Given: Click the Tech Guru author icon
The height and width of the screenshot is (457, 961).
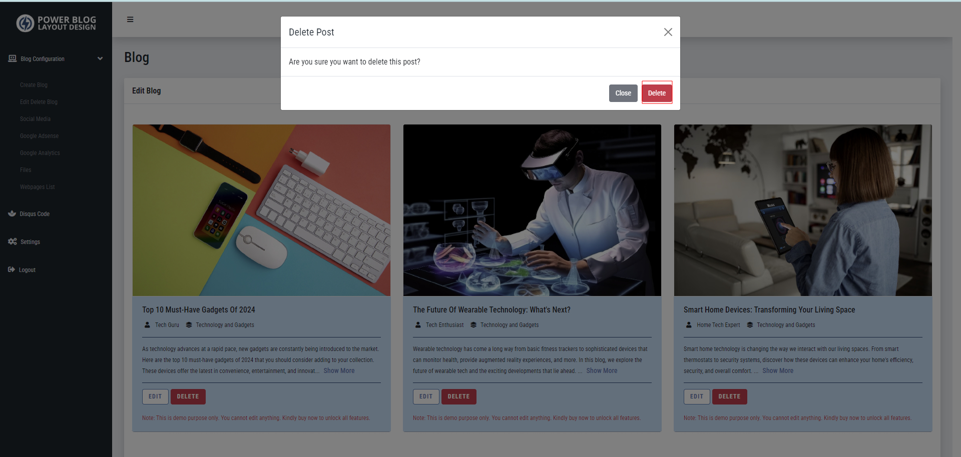Looking at the screenshot, I should [x=147, y=325].
